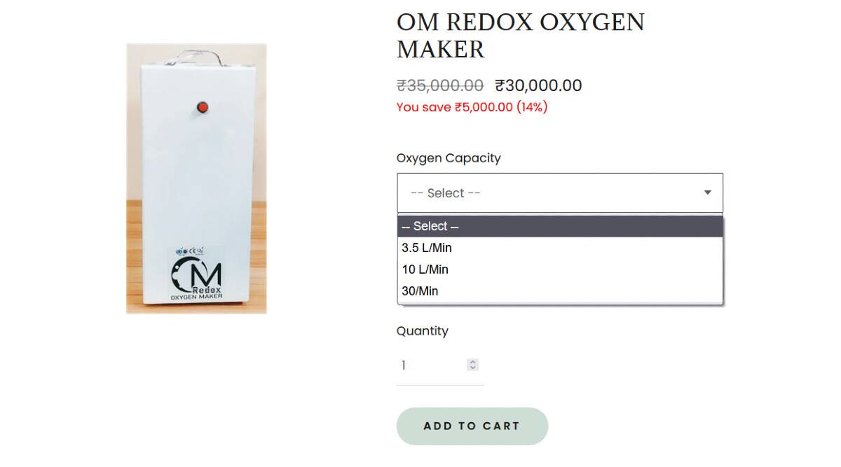The image size is (841, 467).
Task: Choose the 3.5 L/Min capacity option
Action: coord(427,248)
